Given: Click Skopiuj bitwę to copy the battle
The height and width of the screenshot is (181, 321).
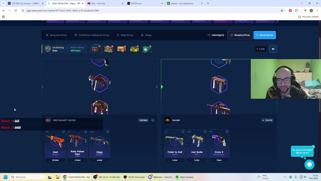Looking at the screenshot, I should coord(240,35).
